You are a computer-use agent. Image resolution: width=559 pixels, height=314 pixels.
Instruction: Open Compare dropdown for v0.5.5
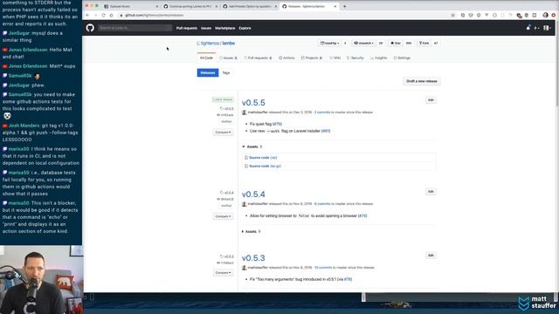pos(224,132)
